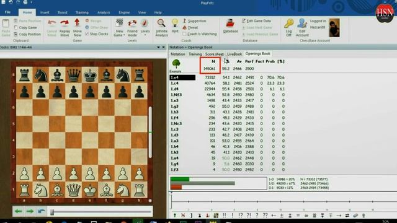The width and height of the screenshot is (397, 223).
Task: Switch to the Board ribbon tab
Action: 62,12
